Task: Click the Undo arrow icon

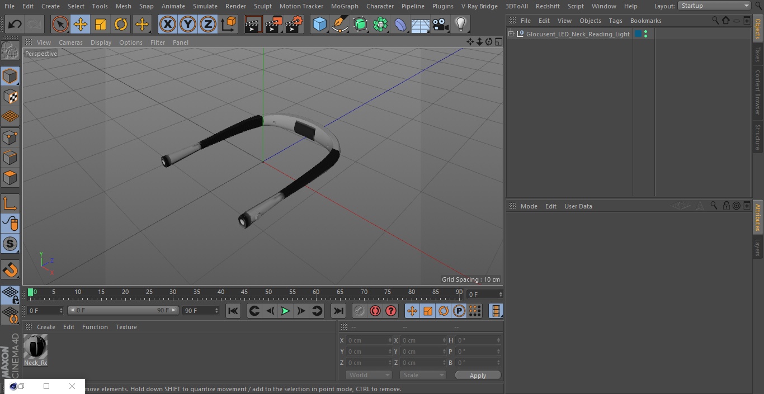Action: pyautogui.click(x=15, y=25)
